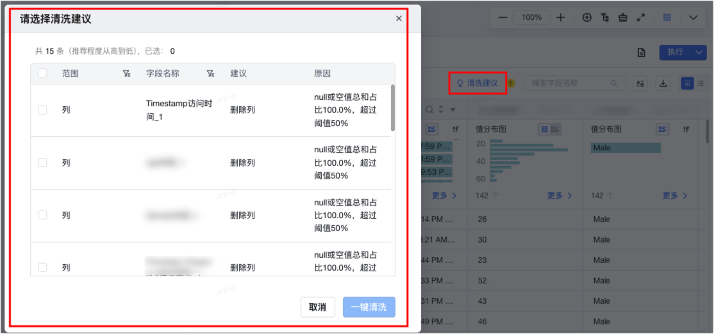Click the download export icon
Viewport: 714px width, 334px height.
663,83
